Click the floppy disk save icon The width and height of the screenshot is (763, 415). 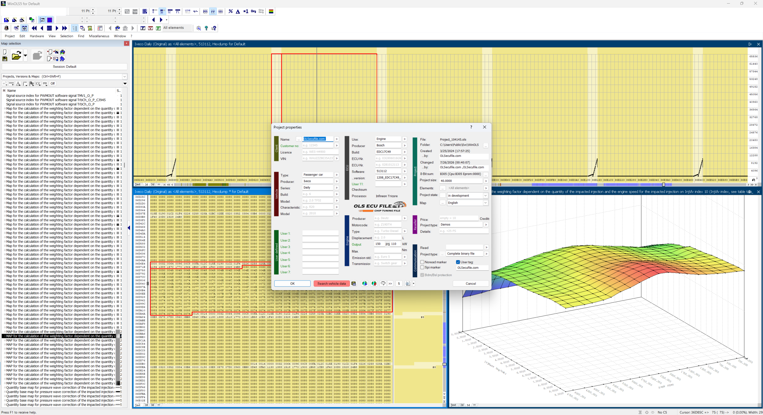pyautogui.click(x=5, y=59)
